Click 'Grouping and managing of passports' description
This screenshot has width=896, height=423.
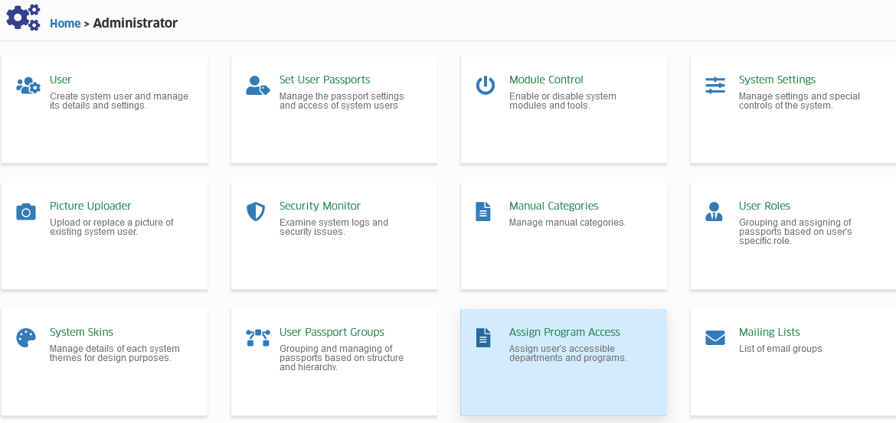pos(341,358)
